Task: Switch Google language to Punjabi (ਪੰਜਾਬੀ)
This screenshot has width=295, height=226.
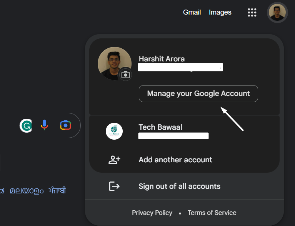Action: [57, 191]
